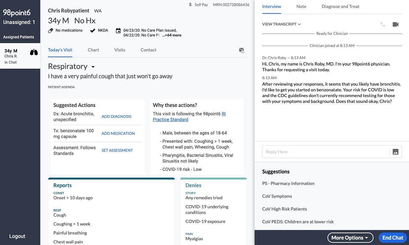Image resolution: width=409 pixels, height=245 pixels.
Task: Open the More Options dropdown
Action: [350, 238]
